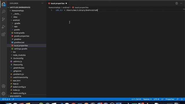Click the status bar icon beside warnings count
185x104 pixels.
(13, 99)
